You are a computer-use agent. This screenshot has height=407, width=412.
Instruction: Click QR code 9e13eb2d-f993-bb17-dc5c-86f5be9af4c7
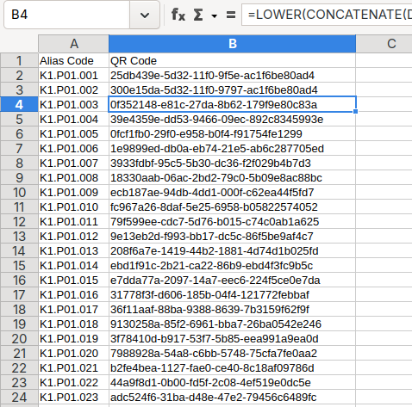pyautogui.click(x=233, y=237)
